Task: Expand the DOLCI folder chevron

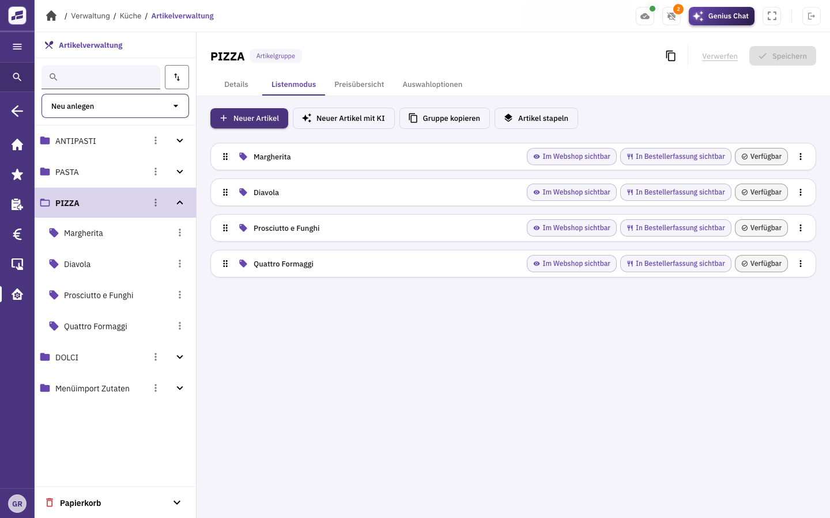Action: 180,357
